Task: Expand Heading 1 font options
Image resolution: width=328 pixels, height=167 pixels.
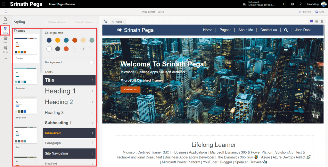Action: pos(69,91)
